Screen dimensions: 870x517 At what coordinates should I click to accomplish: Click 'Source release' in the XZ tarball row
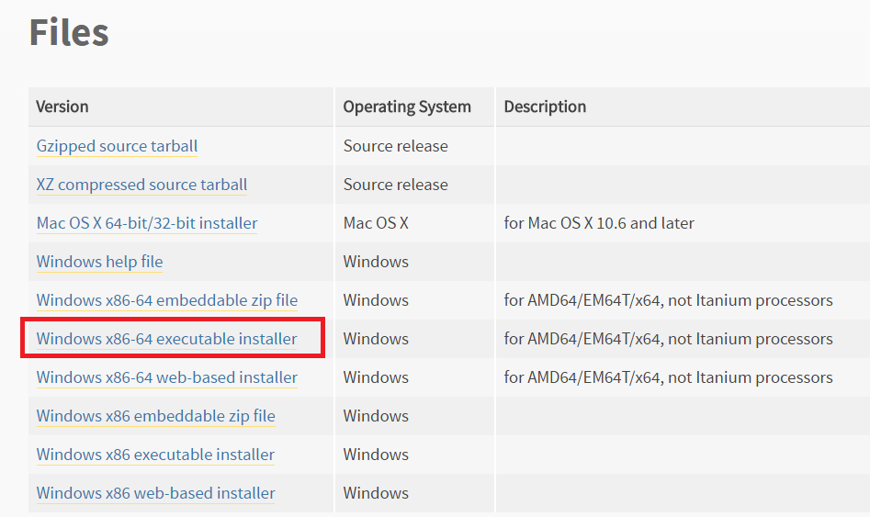395,185
